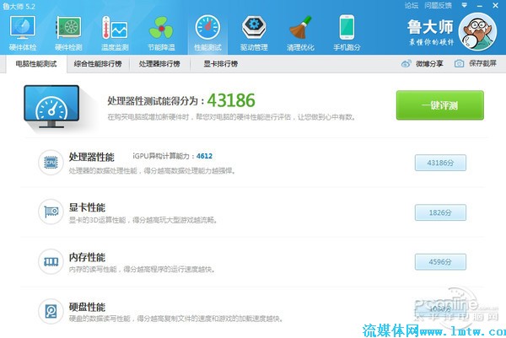This screenshot has width=506, height=338.
Task: Switch to the 电脑性能测试 tab
Action: 35,64
